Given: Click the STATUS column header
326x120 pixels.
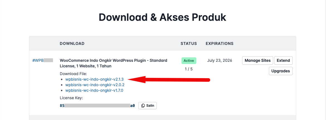Looking at the screenshot, I should 189,44.
